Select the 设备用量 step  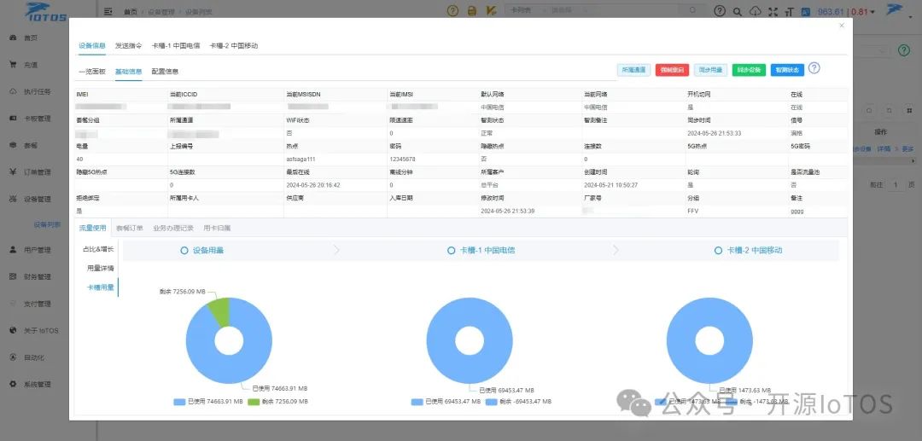pos(201,250)
